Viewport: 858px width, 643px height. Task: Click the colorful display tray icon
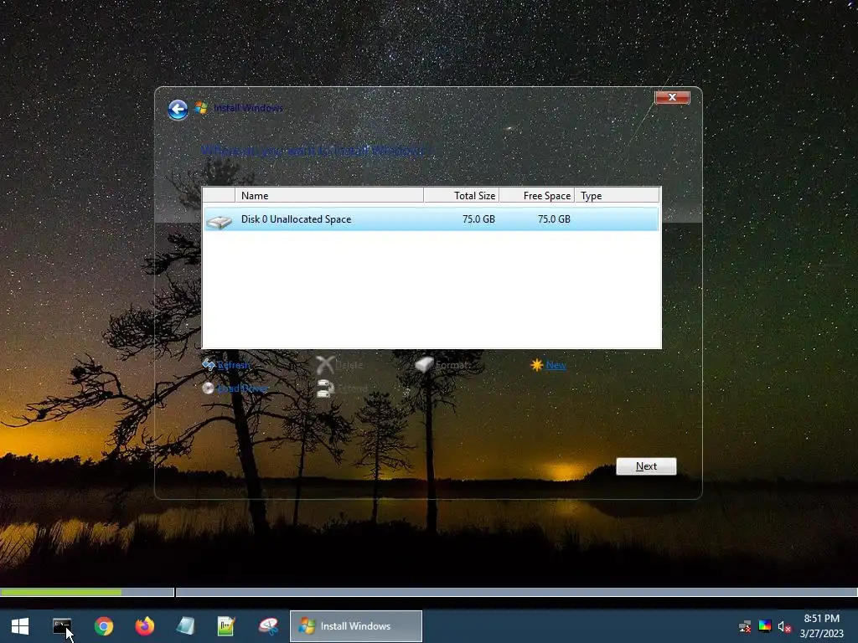tap(765, 626)
